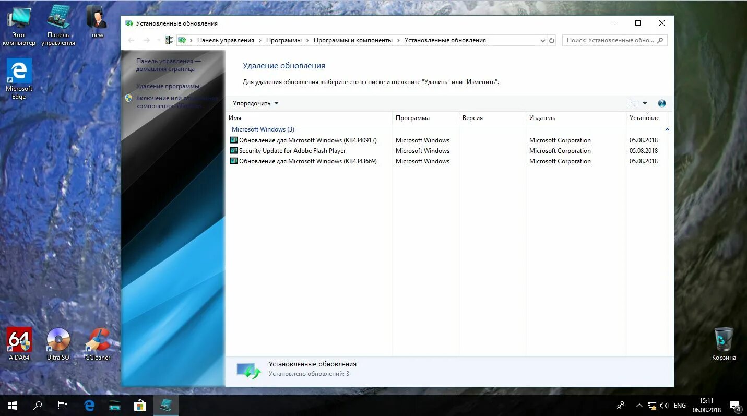
Task: Open taskbar search magnifier
Action: [x=38, y=405]
